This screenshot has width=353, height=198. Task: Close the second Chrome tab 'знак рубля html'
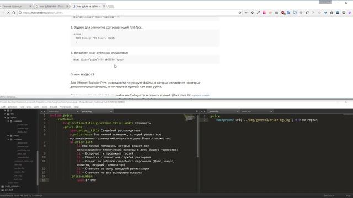(x=67, y=7)
